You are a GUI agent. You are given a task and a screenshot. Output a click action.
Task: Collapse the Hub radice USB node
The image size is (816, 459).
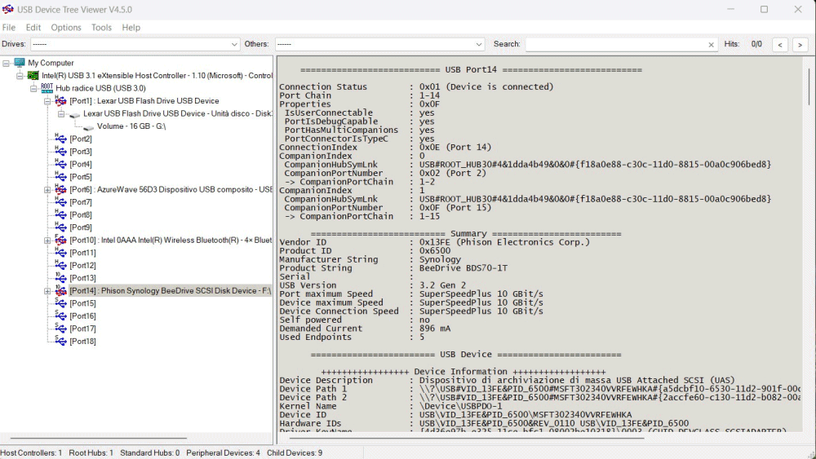(33, 88)
